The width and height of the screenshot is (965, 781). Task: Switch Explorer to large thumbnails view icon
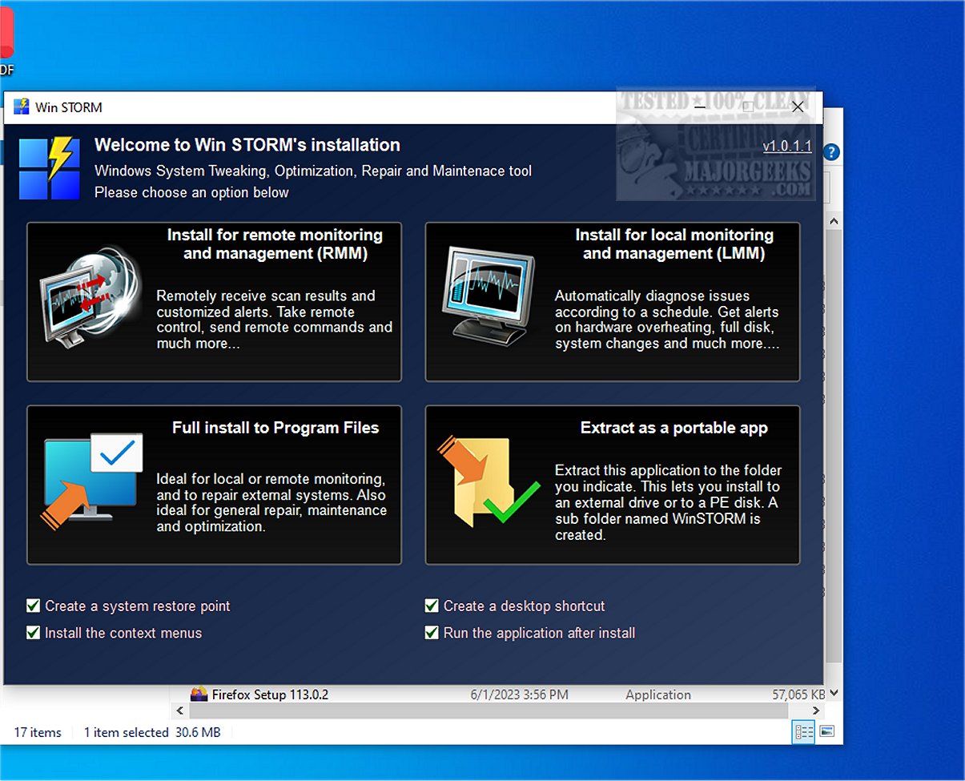(x=827, y=732)
